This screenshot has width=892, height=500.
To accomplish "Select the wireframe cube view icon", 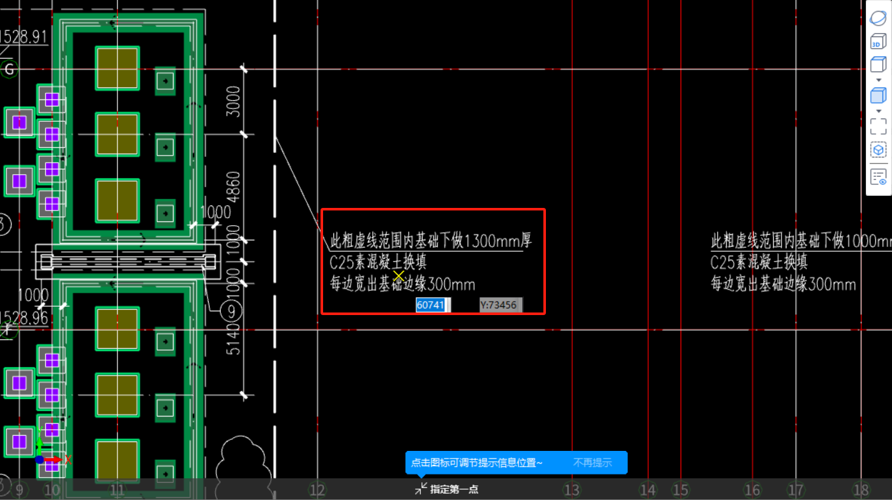I will click(879, 65).
